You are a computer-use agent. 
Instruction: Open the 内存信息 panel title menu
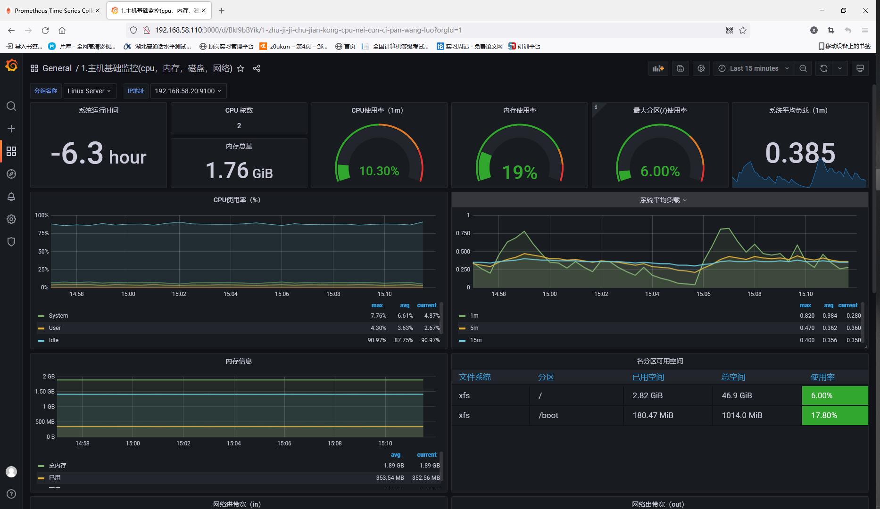239,361
